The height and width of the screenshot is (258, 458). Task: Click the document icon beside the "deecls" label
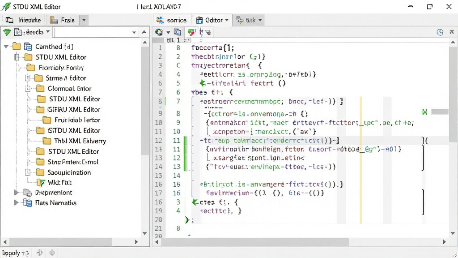pos(18,32)
